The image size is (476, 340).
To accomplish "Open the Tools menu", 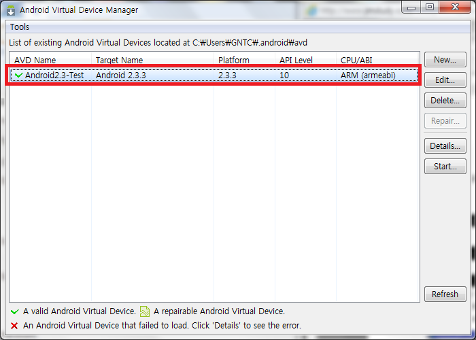I will coord(20,27).
